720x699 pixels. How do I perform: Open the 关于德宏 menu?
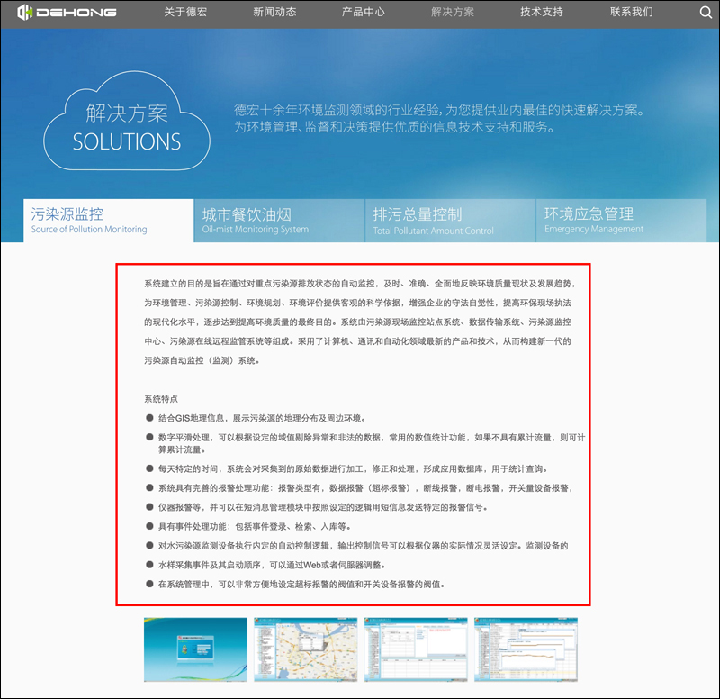(x=185, y=13)
